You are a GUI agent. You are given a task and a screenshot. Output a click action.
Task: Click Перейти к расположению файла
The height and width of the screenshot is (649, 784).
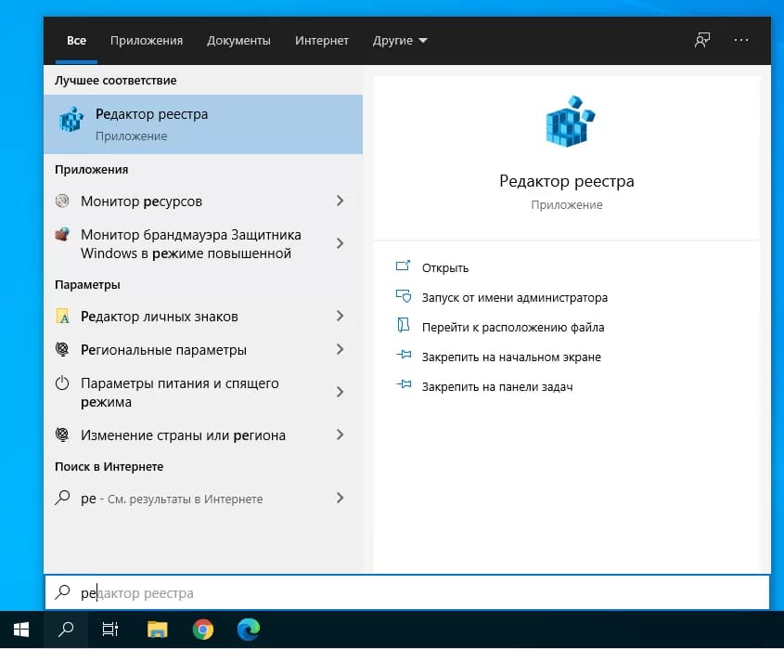tap(513, 327)
